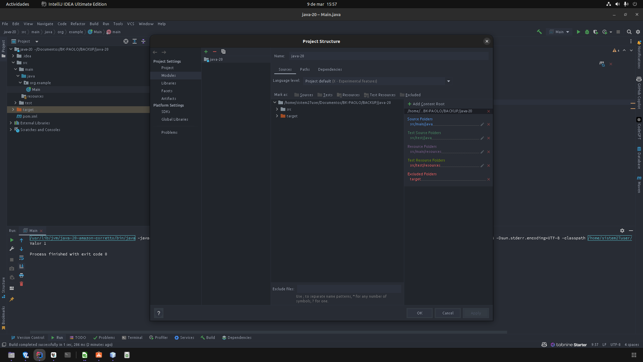Image resolution: width=643 pixels, height=362 pixels.
Task: Mark folder as Tests
Action: [325, 95]
